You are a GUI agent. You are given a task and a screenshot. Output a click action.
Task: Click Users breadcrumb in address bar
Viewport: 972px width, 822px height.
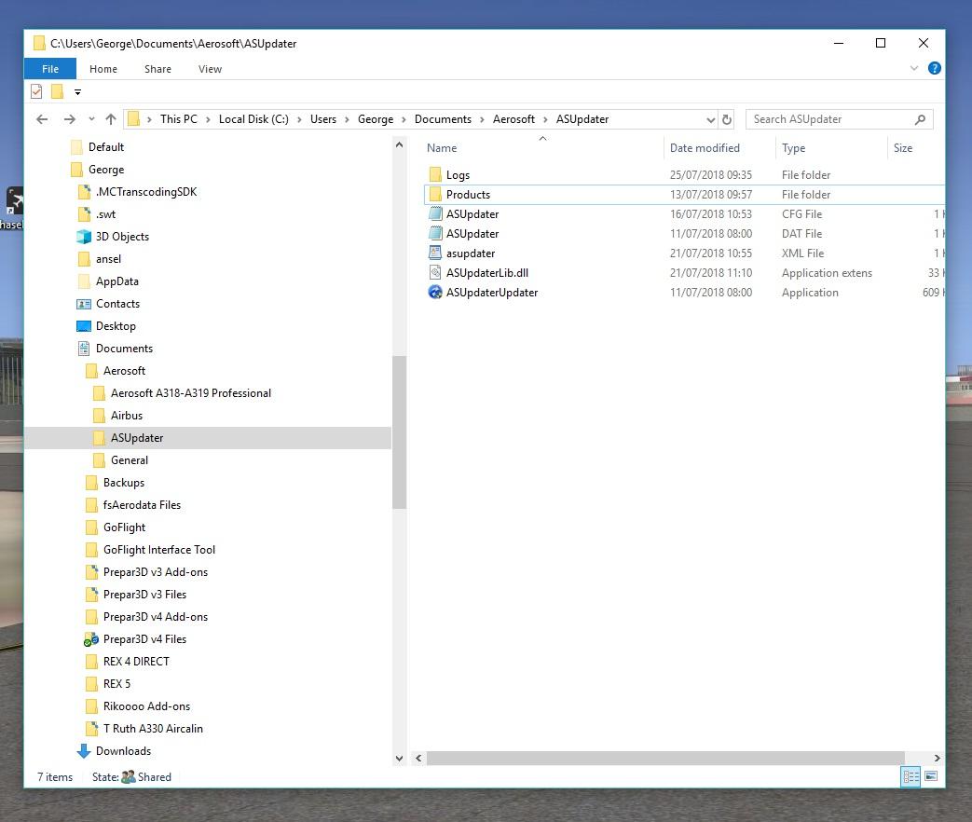(x=323, y=119)
